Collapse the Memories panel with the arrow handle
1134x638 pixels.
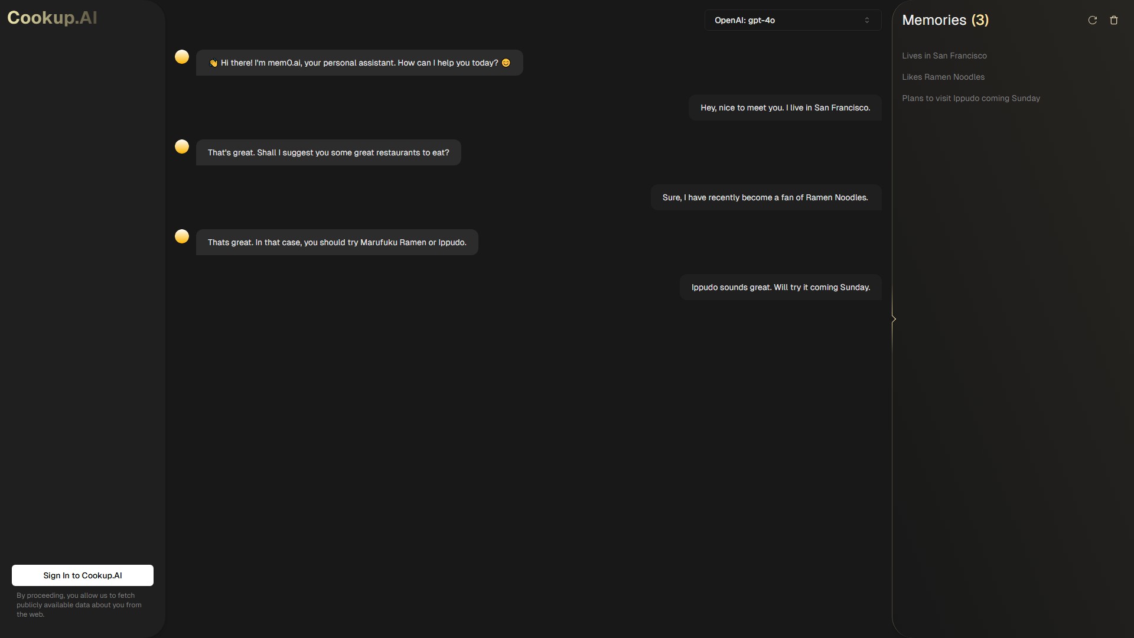(x=894, y=319)
